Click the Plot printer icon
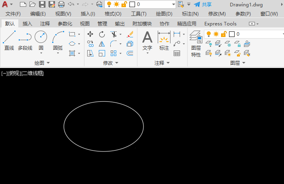Viewport: 284px width, 184px height. [x=61, y=4]
